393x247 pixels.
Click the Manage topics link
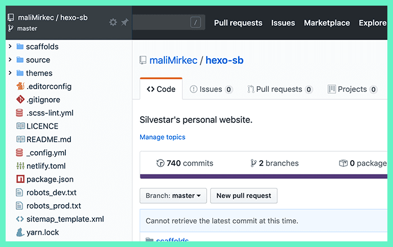click(162, 137)
